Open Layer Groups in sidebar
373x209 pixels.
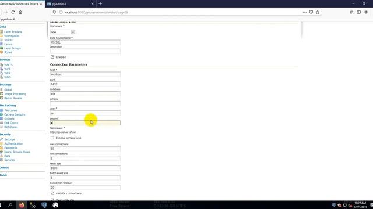click(12, 48)
